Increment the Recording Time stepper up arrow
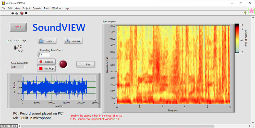255x128 pixels. (x=38, y=53)
